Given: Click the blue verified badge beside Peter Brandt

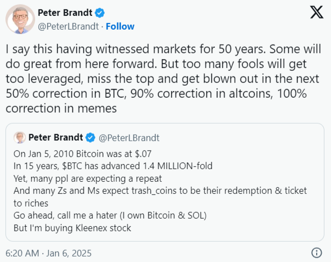Looking at the screenshot, I should 100,13.
